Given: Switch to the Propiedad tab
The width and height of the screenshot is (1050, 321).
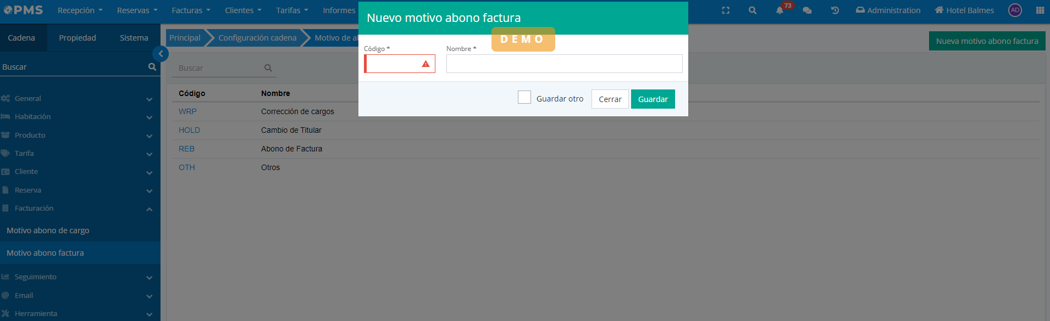Looking at the screenshot, I should [x=78, y=38].
